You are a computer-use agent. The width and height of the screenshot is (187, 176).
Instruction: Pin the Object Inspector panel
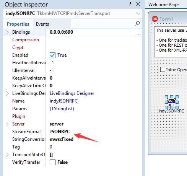tap(130, 4)
